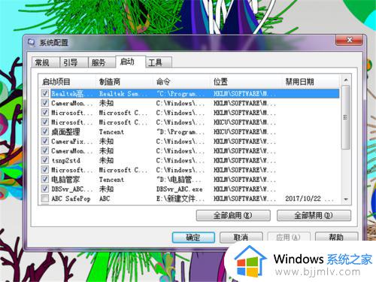Click the Tencent cell in 电脑管家 row
376x282 pixels.
(111, 180)
